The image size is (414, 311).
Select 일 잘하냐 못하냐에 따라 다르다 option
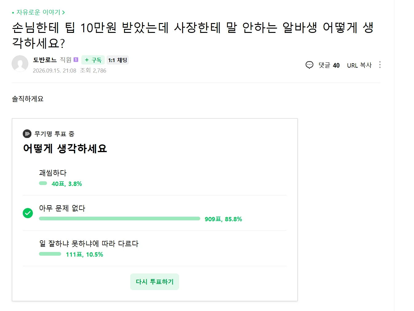tap(154, 248)
